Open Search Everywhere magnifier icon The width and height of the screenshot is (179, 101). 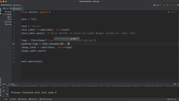[178, 5]
